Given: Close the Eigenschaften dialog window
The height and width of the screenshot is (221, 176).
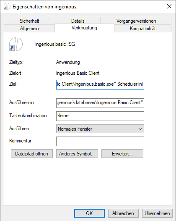Looking at the screenshot, I should tap(169, 6).
